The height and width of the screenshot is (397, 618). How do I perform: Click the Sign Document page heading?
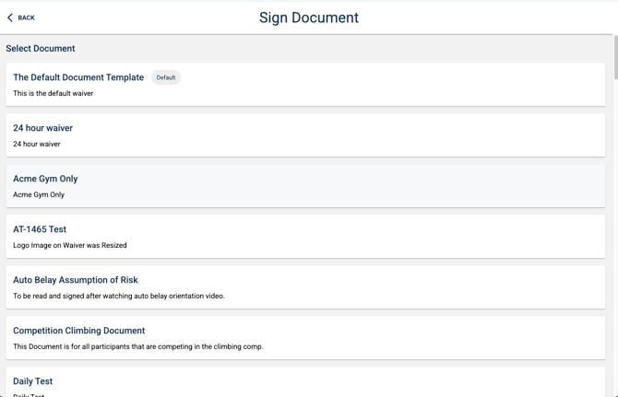(309, 18)
